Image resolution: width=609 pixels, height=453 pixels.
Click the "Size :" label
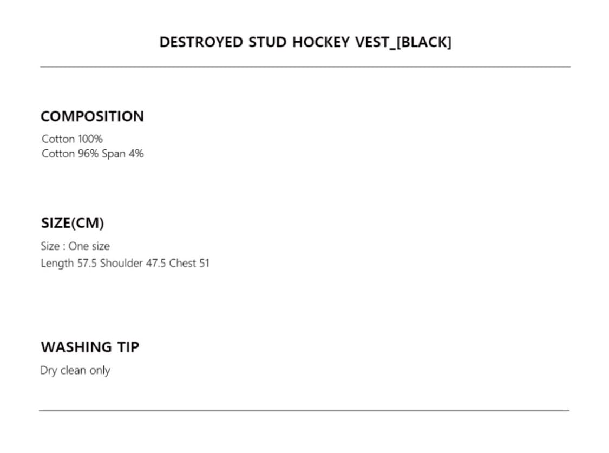coord(53,246)
